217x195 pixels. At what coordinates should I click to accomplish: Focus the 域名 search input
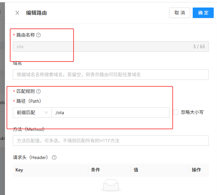click(x=111, y=75)
